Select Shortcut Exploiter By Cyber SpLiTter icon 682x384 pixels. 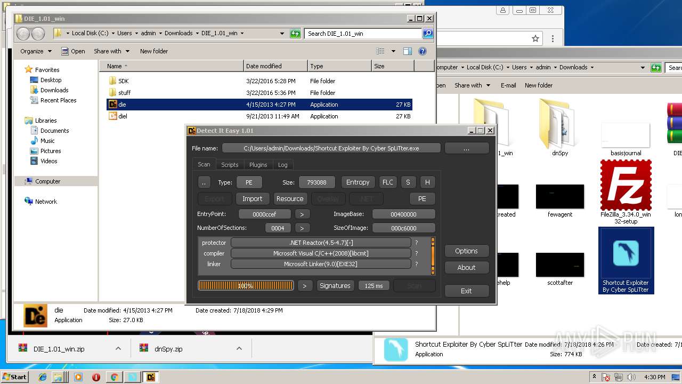[626, 260]
